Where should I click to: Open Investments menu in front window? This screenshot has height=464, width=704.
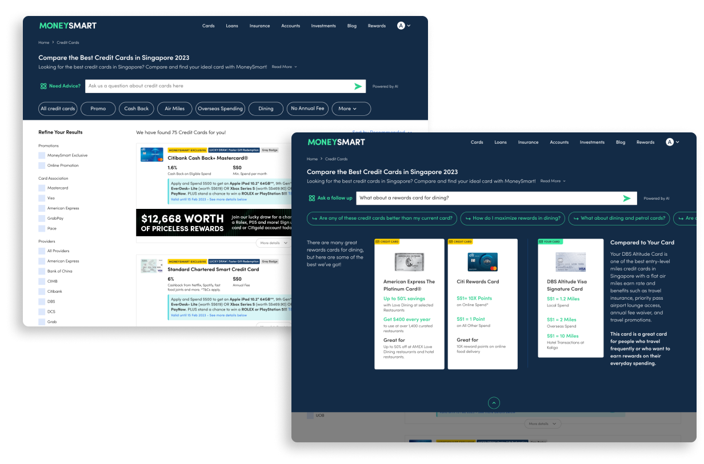coord(592,142)
